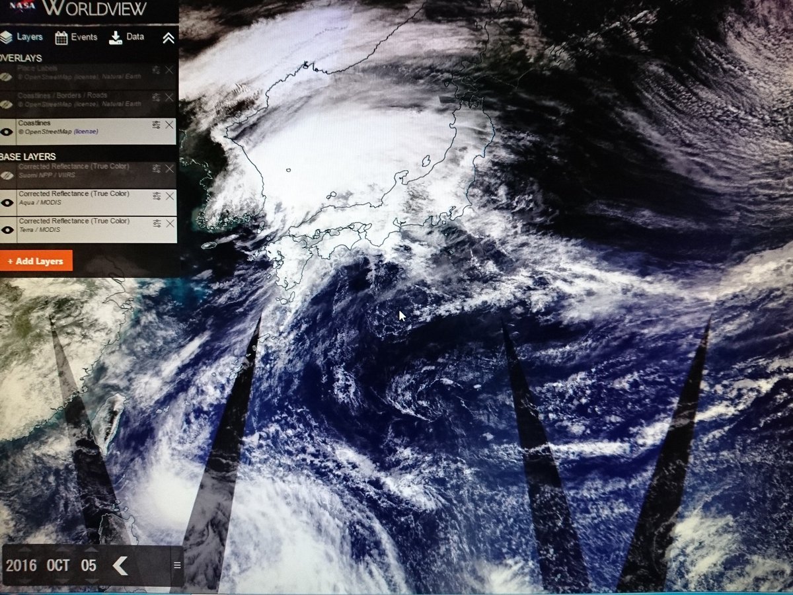Screen dimensions: 793x595
Task: Select the month field OCT
Action: pyautogui.click(x=59, y=565)
